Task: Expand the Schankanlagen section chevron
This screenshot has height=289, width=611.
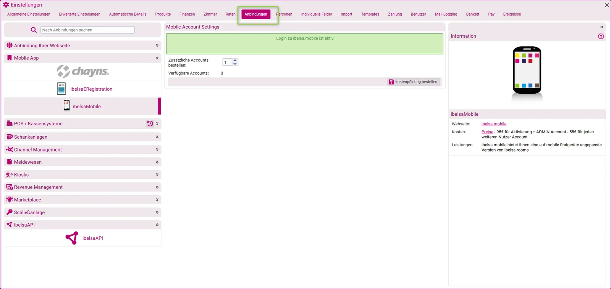Action: 157,137
